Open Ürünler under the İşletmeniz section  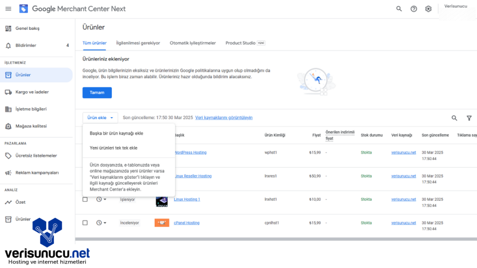tap(36, 75)
